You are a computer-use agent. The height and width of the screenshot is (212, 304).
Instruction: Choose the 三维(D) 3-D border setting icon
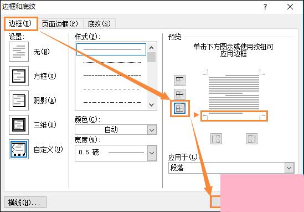click(x=19, y=125)
